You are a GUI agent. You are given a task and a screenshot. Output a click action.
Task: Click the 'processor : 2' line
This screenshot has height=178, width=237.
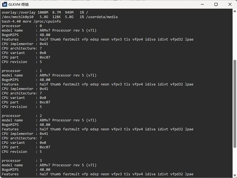pos(22,116)
